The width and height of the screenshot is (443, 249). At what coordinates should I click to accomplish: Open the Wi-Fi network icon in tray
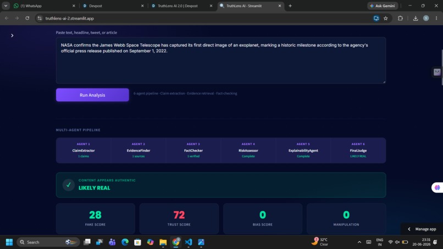pyautogui.click(x=390, y=242)
